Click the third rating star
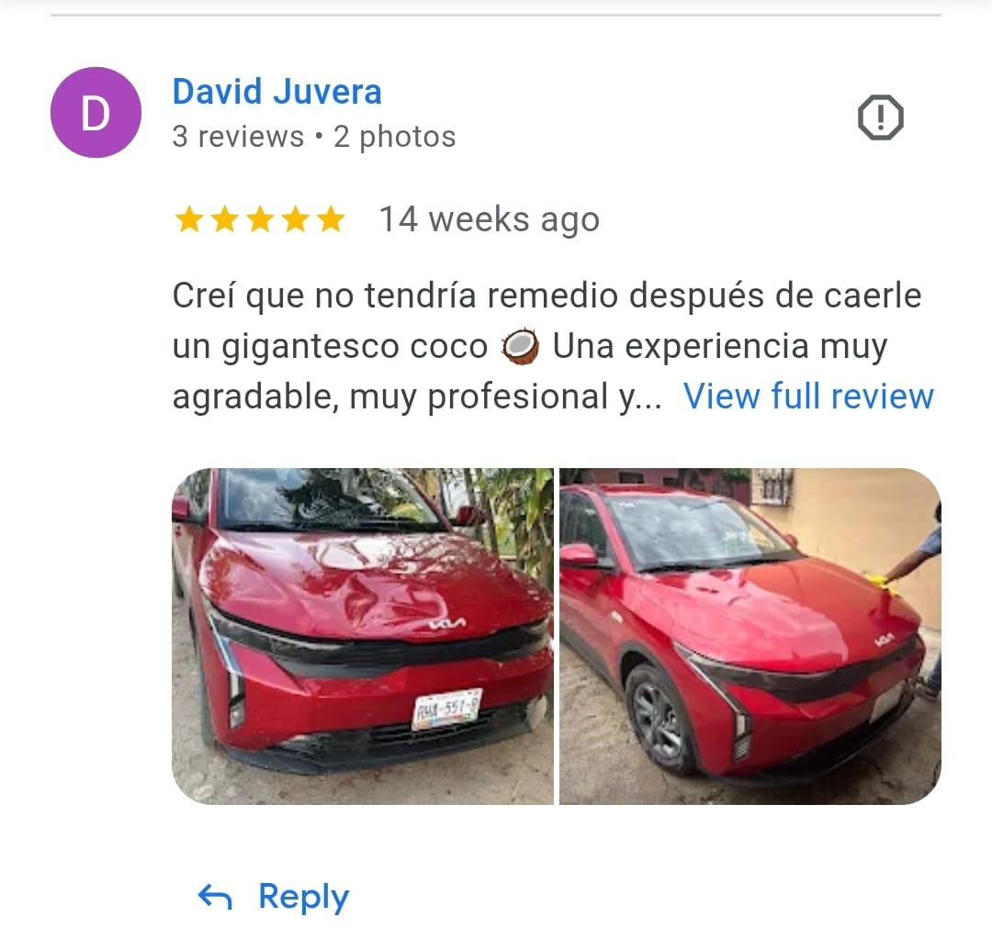992x950 pixels. 259,220
